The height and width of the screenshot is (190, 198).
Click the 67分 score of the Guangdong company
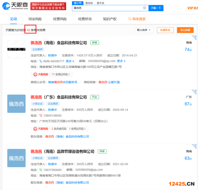tap(188, 104)
